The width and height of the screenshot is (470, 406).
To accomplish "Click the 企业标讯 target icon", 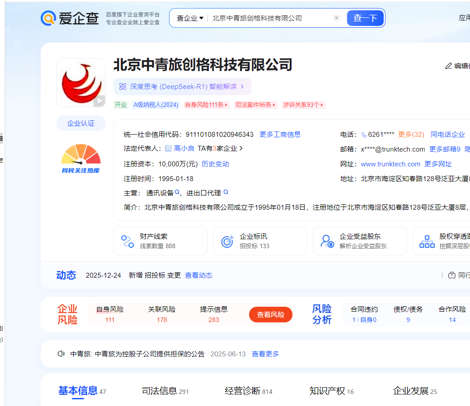I will click(x=227, y=241).
